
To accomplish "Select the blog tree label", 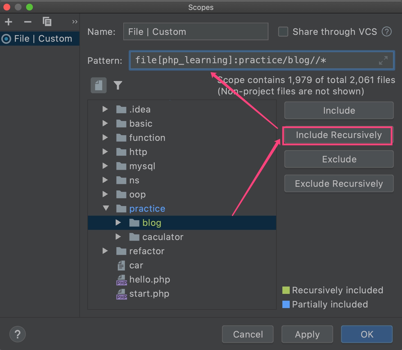I will 152,223.
